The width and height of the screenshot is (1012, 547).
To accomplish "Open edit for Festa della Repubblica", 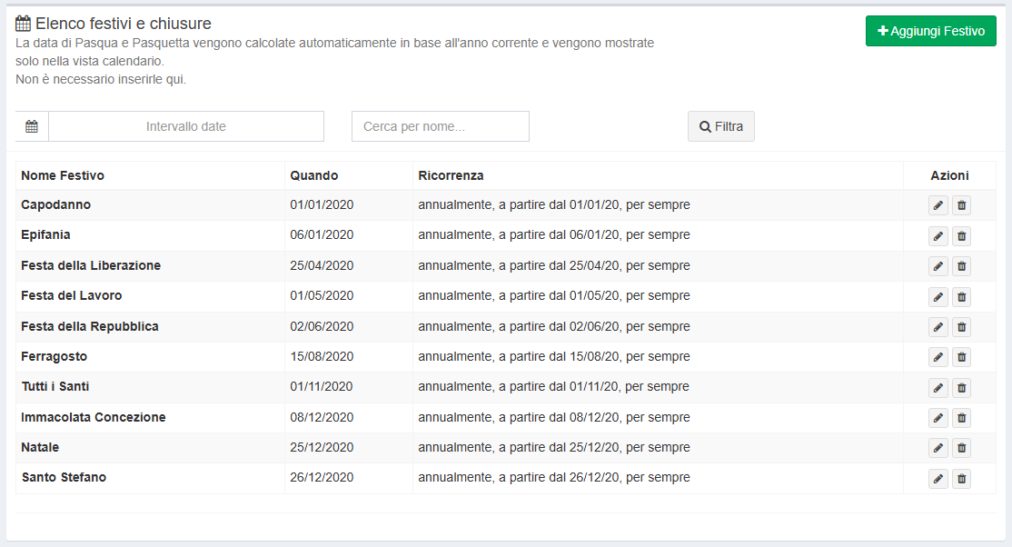I will coord(938,327).
